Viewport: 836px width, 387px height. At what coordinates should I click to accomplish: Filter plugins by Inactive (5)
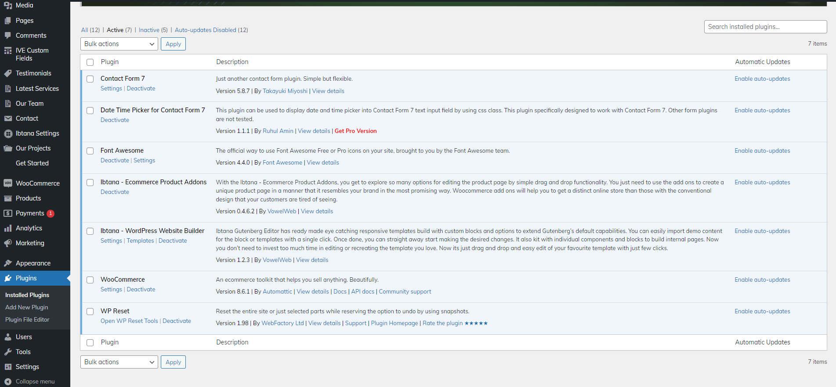(x=153, y=30)
